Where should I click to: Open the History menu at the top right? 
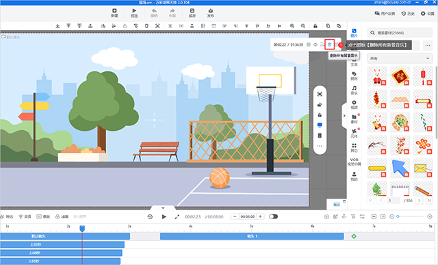tap(408, 14)
